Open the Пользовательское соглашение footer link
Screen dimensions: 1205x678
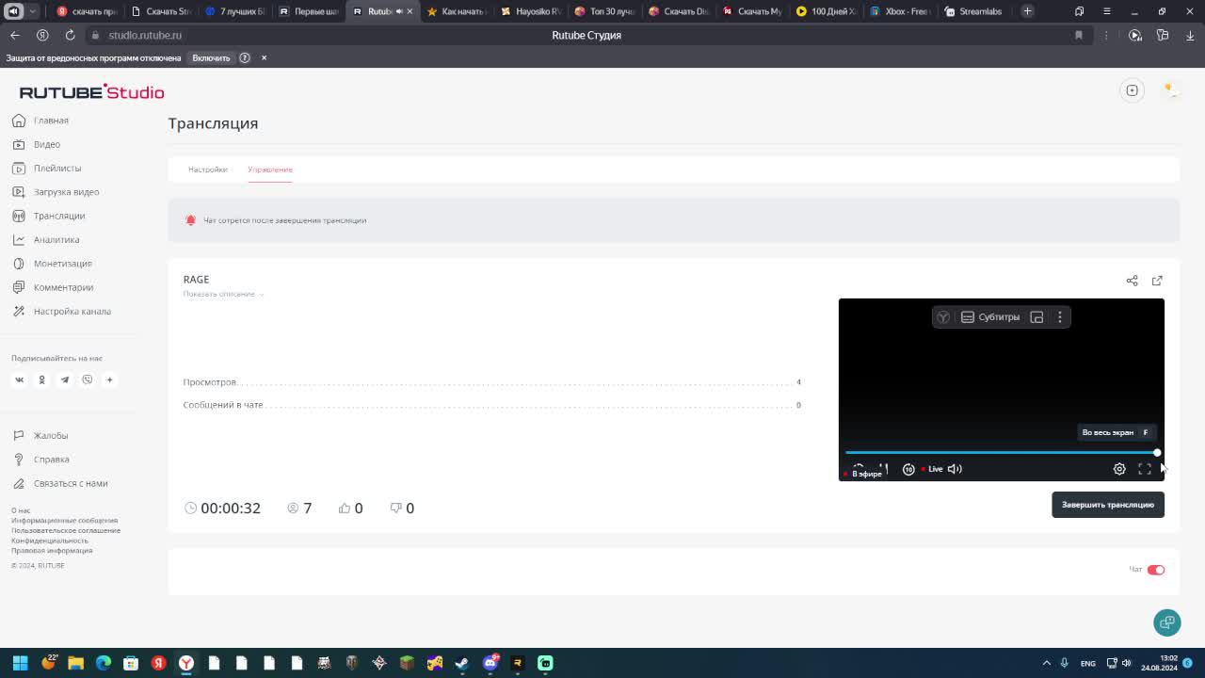click(x=66, y=530)
